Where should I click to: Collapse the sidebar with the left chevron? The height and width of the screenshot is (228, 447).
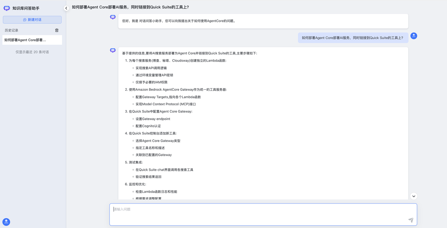(66, 8)
